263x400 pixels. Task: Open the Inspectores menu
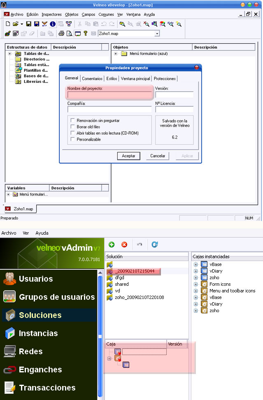[x=52, y=14]
